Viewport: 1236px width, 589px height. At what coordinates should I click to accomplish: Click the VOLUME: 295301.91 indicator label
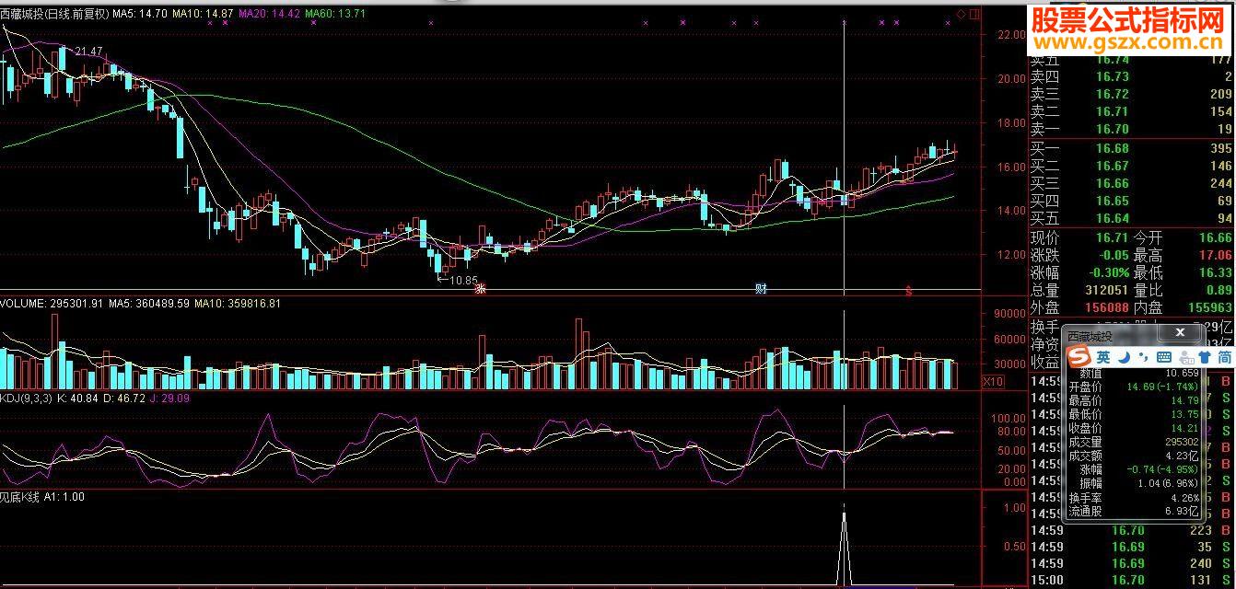pyautogui.click(x=52, y=303)
